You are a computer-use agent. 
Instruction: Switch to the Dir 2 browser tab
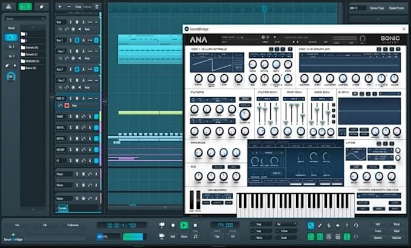tap(11, 47)
